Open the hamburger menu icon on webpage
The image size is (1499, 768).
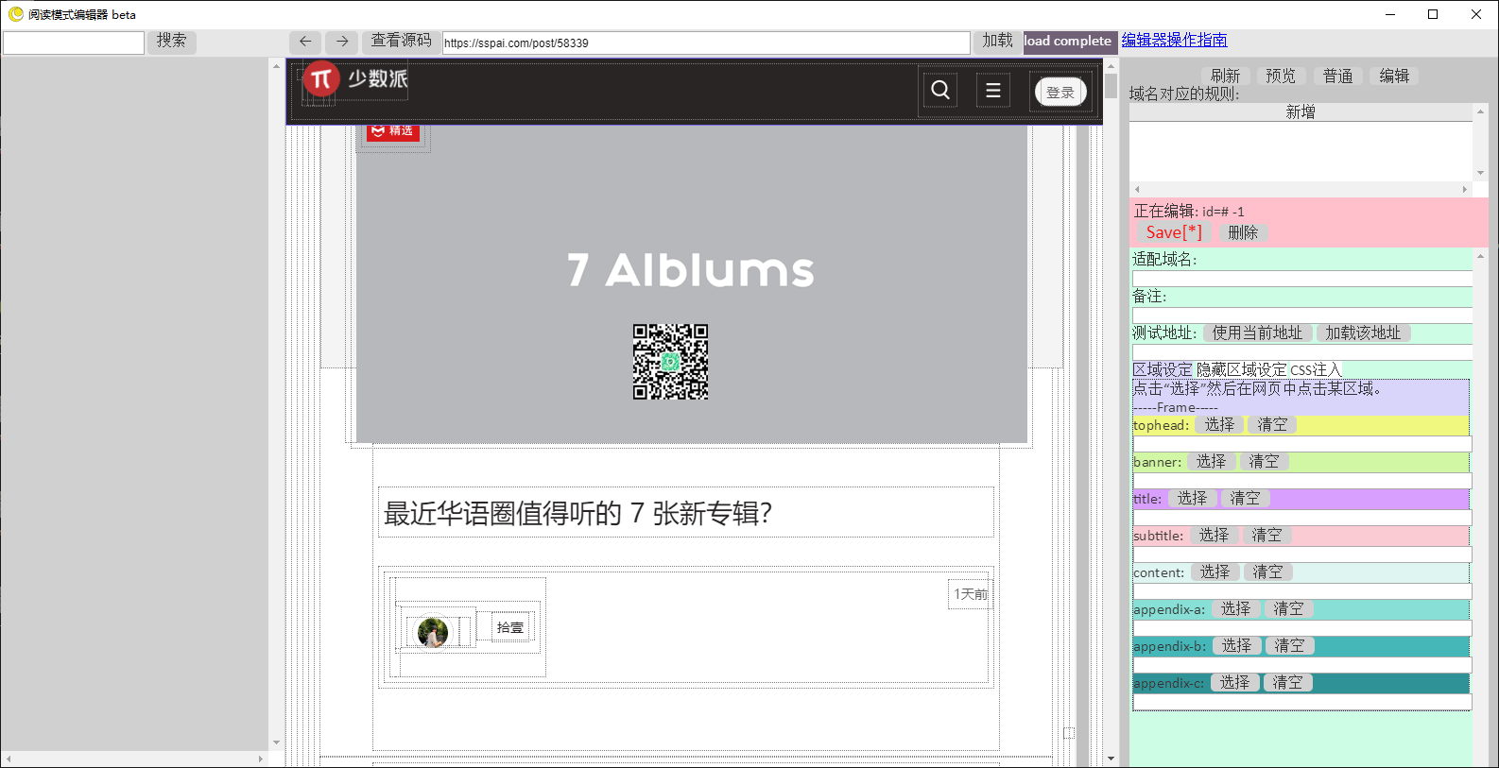[x=993, y=90]
